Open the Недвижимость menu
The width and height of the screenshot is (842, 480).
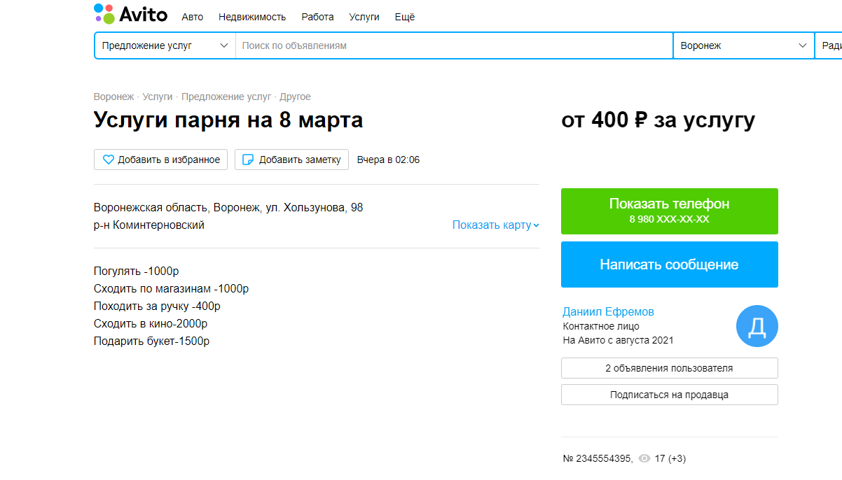coord(252,17)
